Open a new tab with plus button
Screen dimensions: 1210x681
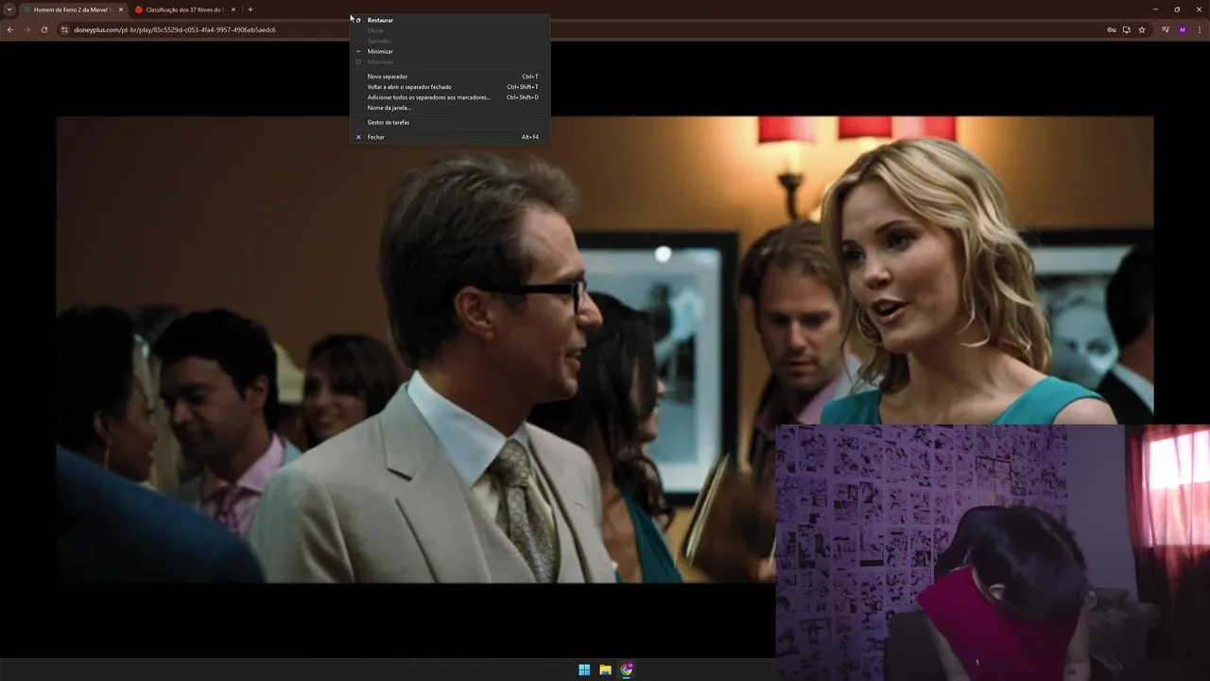pyautogui.click(x=251, y=9)
